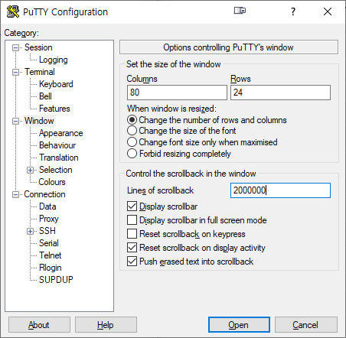This screenshot has height=338, width=346.
Task: Open the Proxy settings
Action: click(49, 219)
